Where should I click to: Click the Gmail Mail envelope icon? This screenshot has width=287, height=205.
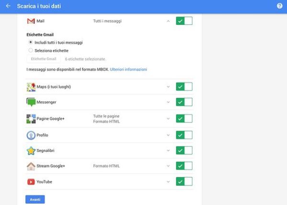point(31,21)
